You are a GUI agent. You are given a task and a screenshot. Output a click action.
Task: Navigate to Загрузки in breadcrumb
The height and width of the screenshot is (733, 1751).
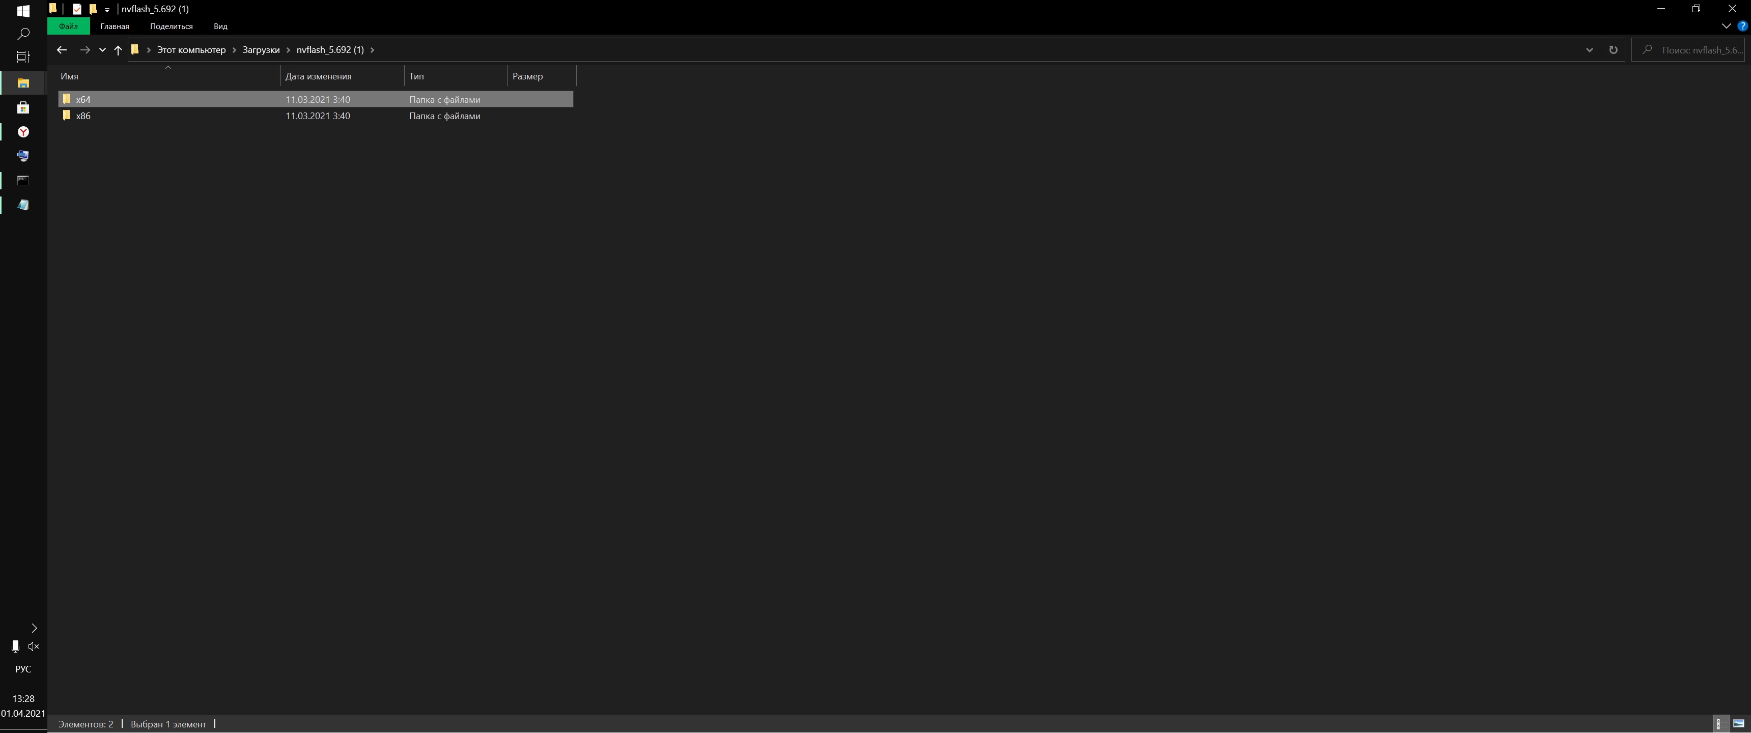click(261, 50)
